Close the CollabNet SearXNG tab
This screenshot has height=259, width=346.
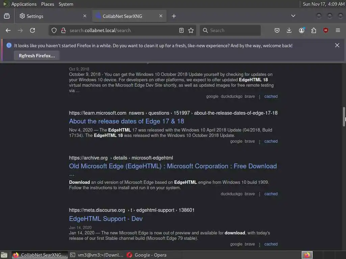tap(161, 16)
